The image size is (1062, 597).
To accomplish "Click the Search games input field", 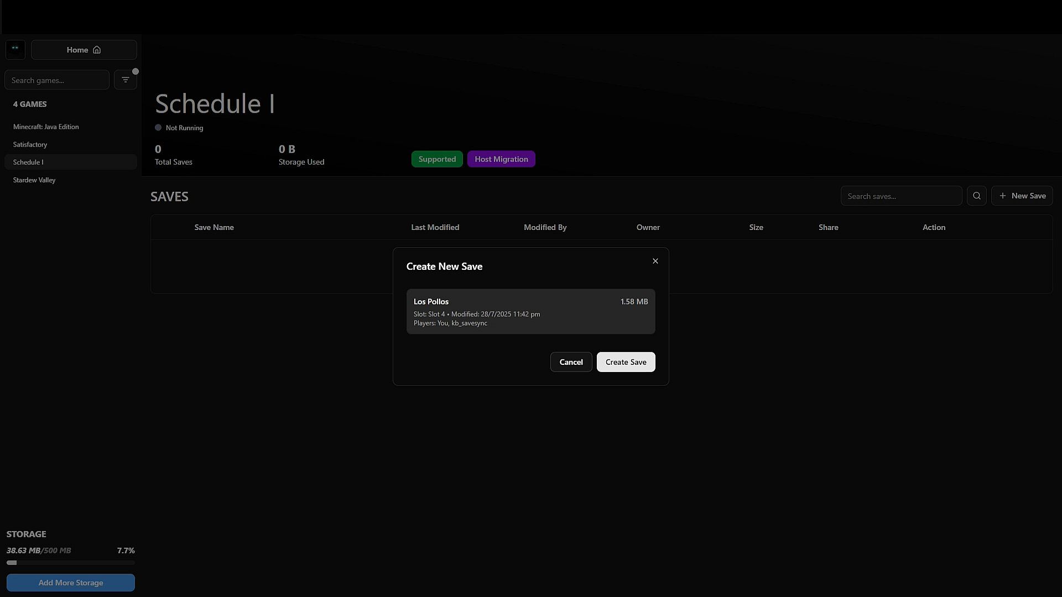I will [x=56, y=80].
